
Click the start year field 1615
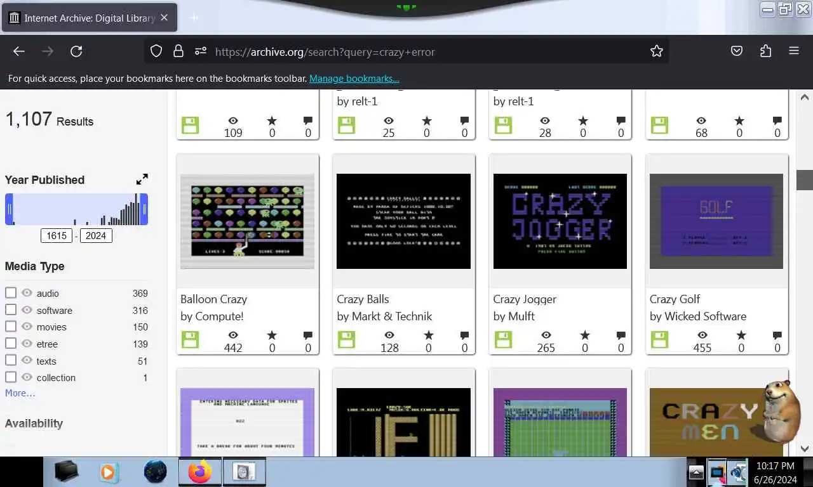tap(57, 236)
